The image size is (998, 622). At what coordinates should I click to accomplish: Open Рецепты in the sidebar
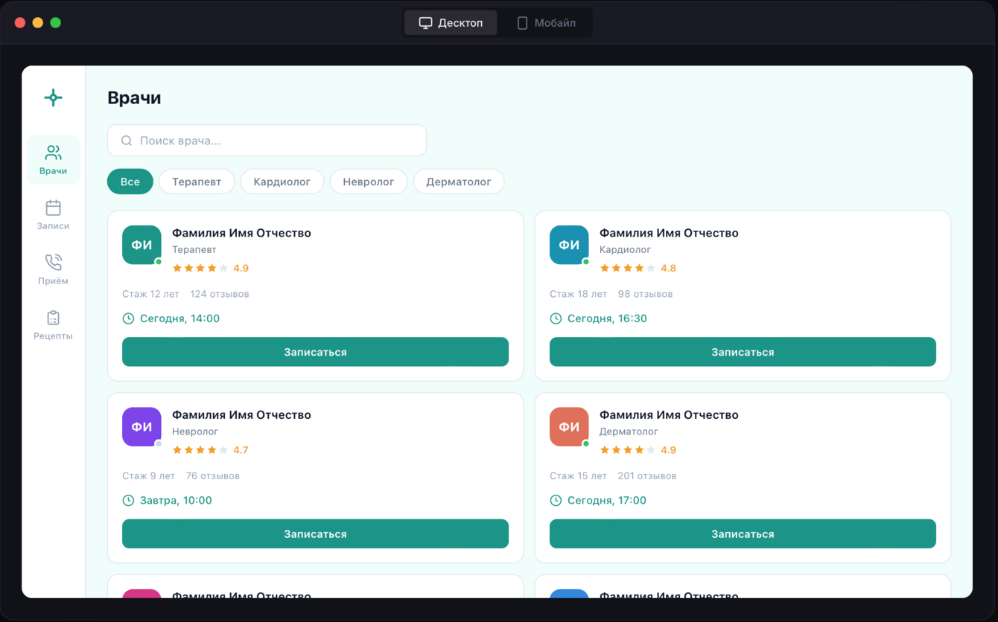coord(53,325)
